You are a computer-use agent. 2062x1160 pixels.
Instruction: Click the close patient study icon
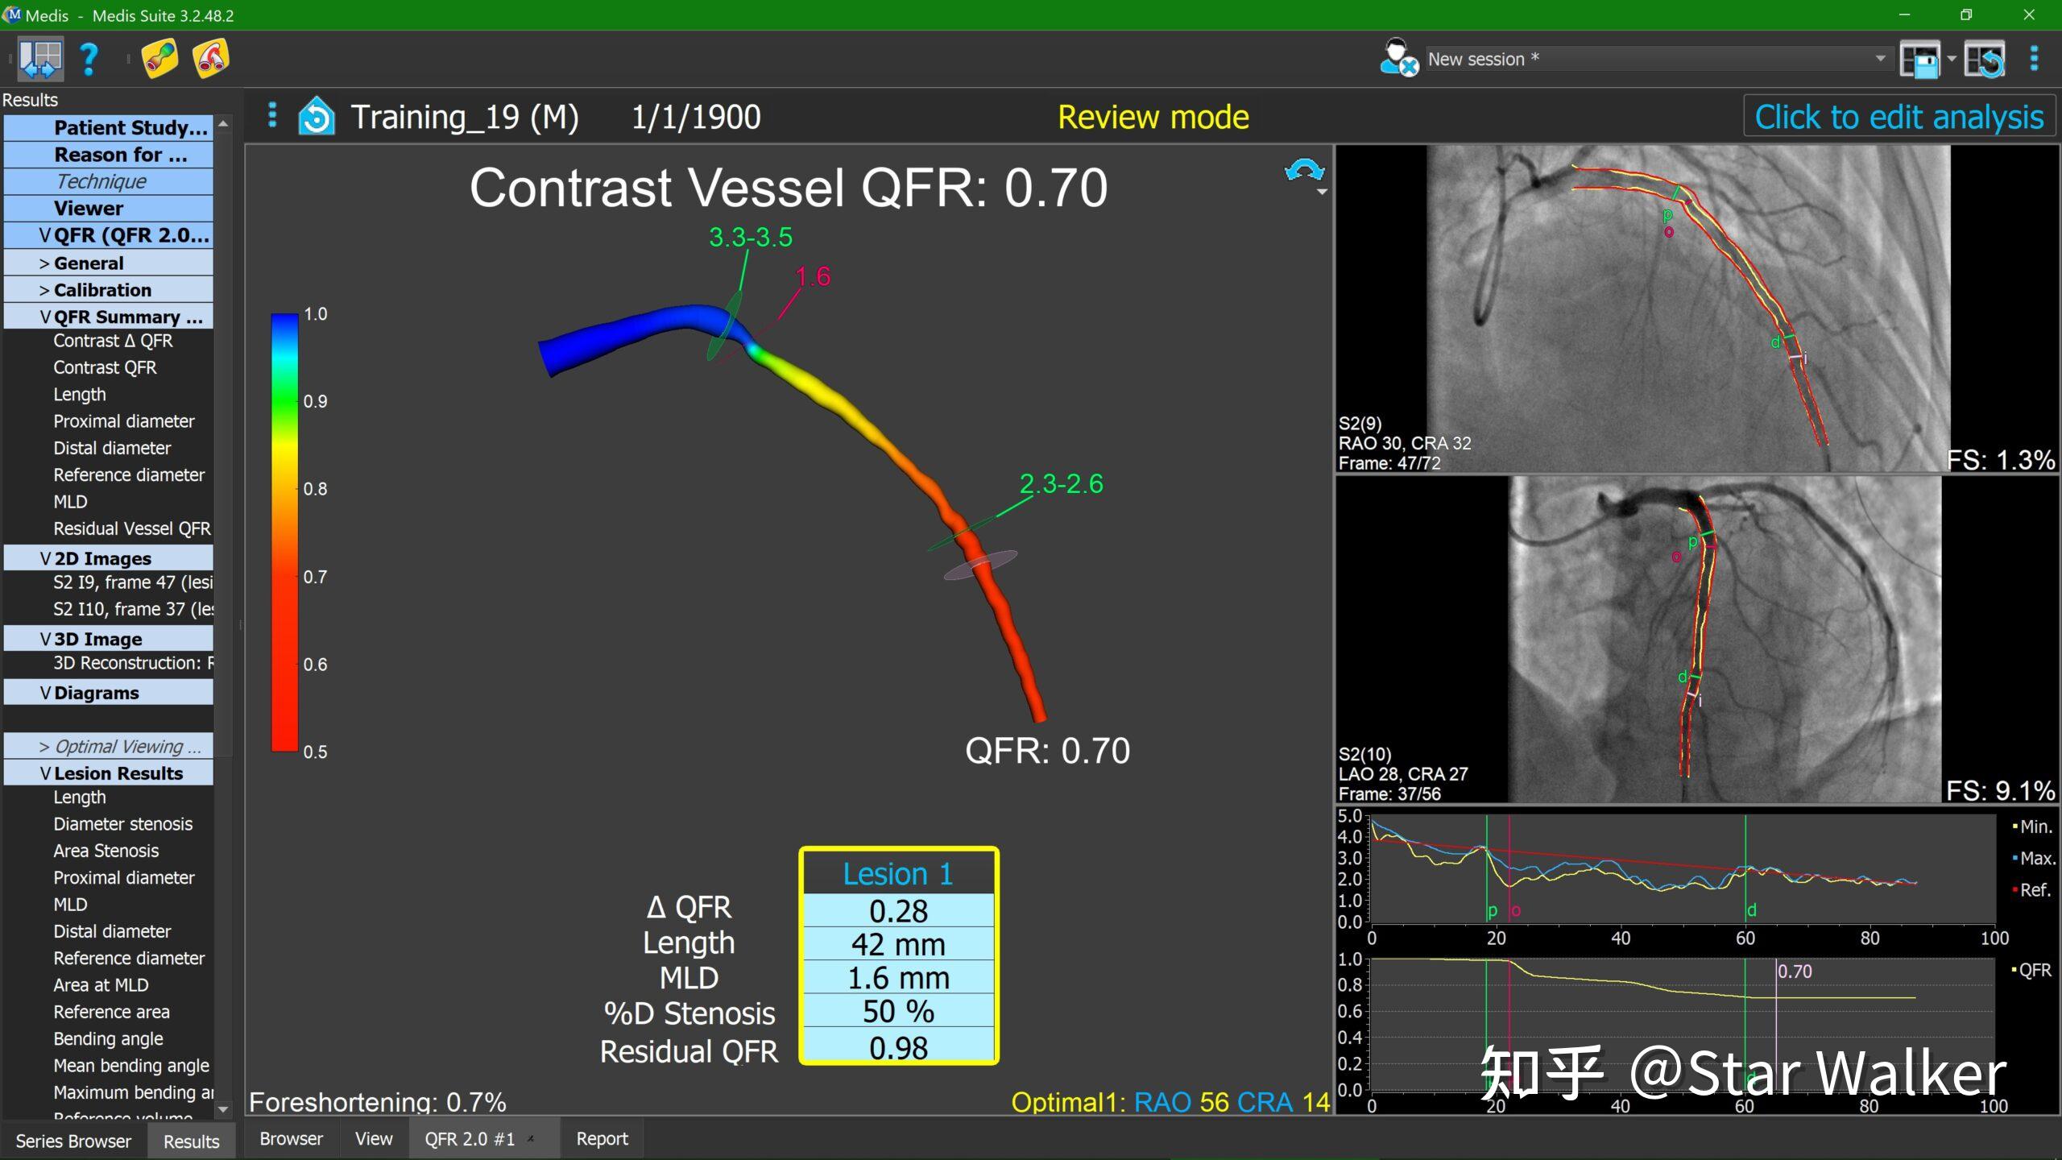(1398, 59)
